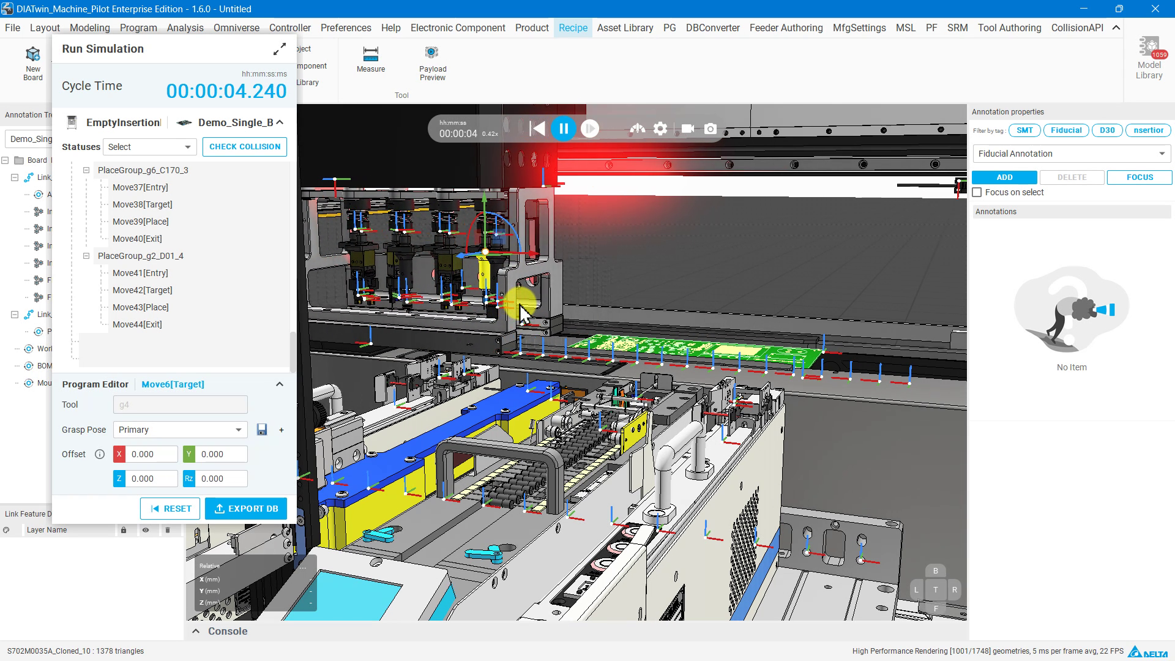Click the layer color palette icon
Image resolution: width=1175 pixels, height=661 pixels.
click(6, 530)
